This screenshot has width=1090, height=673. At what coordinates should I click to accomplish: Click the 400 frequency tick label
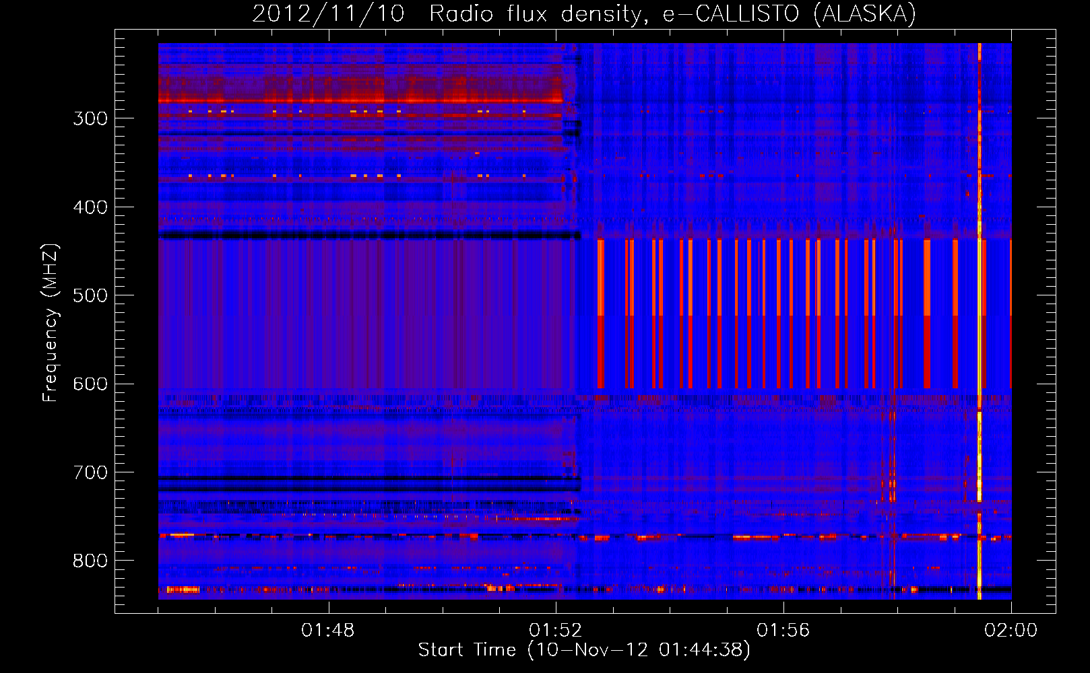coord(90,207)
